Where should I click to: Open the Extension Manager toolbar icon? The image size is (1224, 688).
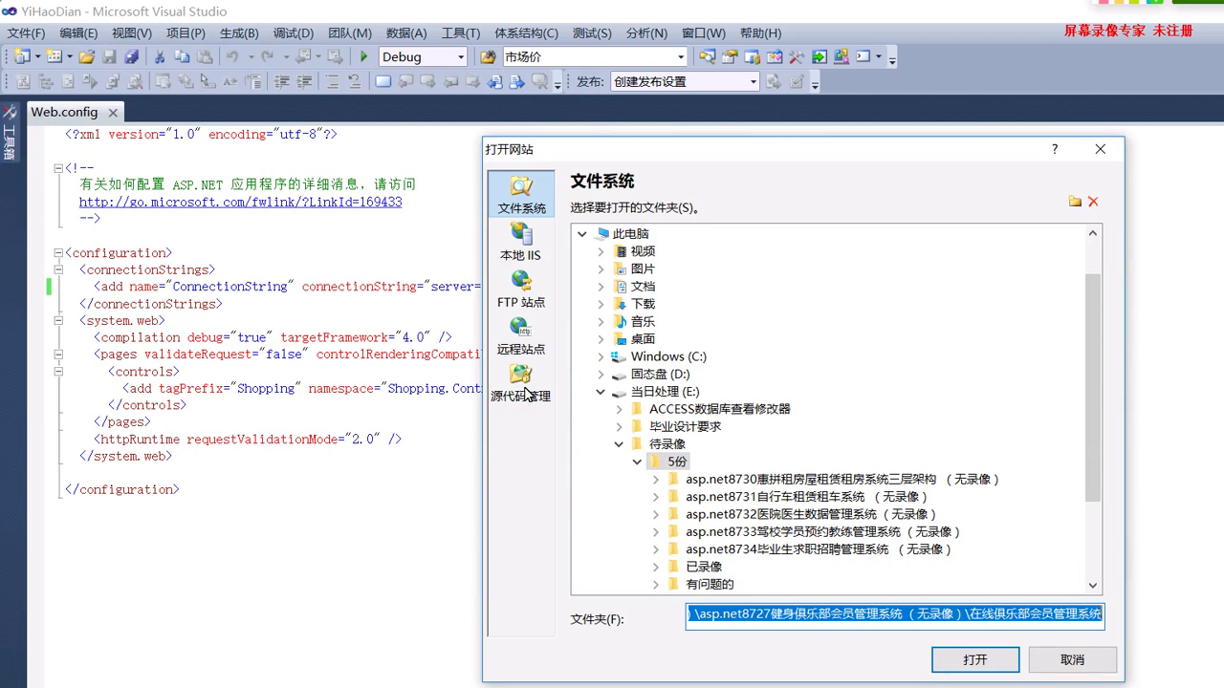click(841, 56)
